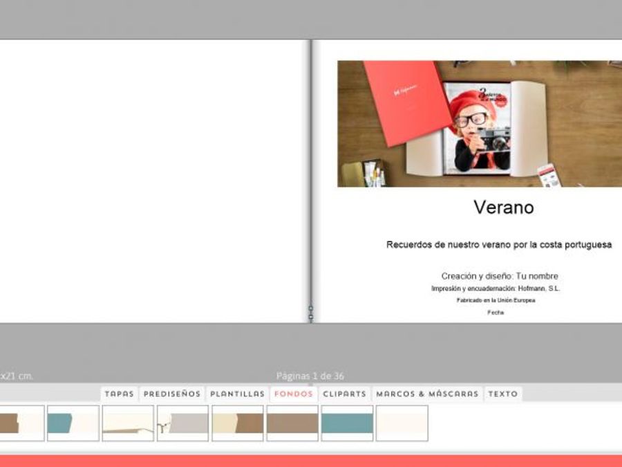Select the teal and cream split background
The width and height of the screenshot is (622, 467).
(73, 423)
